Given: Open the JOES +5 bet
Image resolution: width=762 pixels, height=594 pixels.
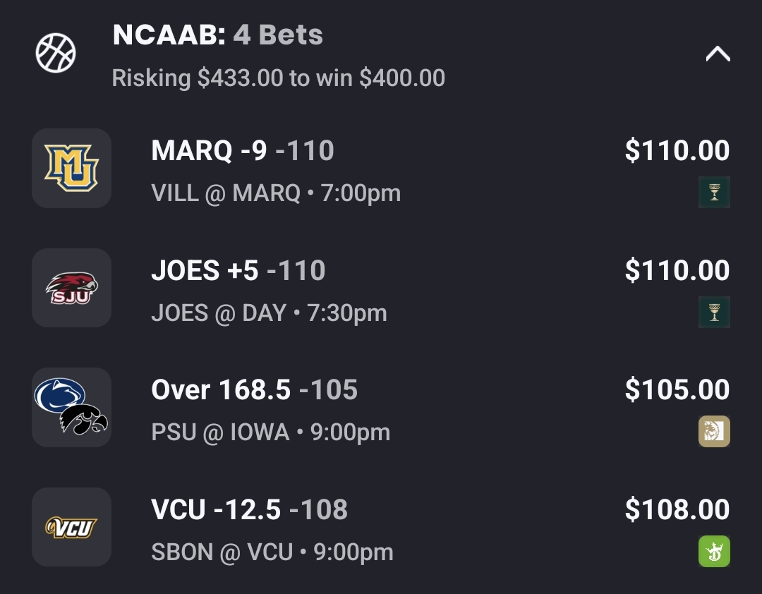Looking at the screenshot, I should (x=238, y=271).
